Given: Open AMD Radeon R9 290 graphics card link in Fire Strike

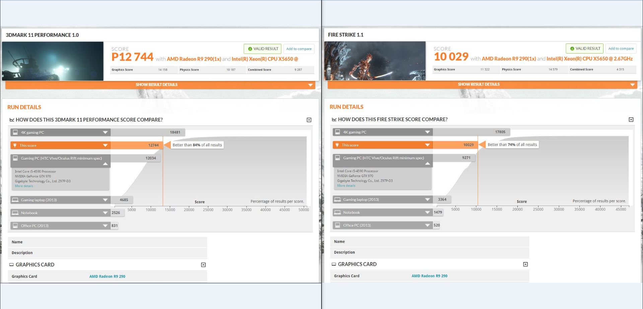Looking at the screenshot, I should coord(429,276).
